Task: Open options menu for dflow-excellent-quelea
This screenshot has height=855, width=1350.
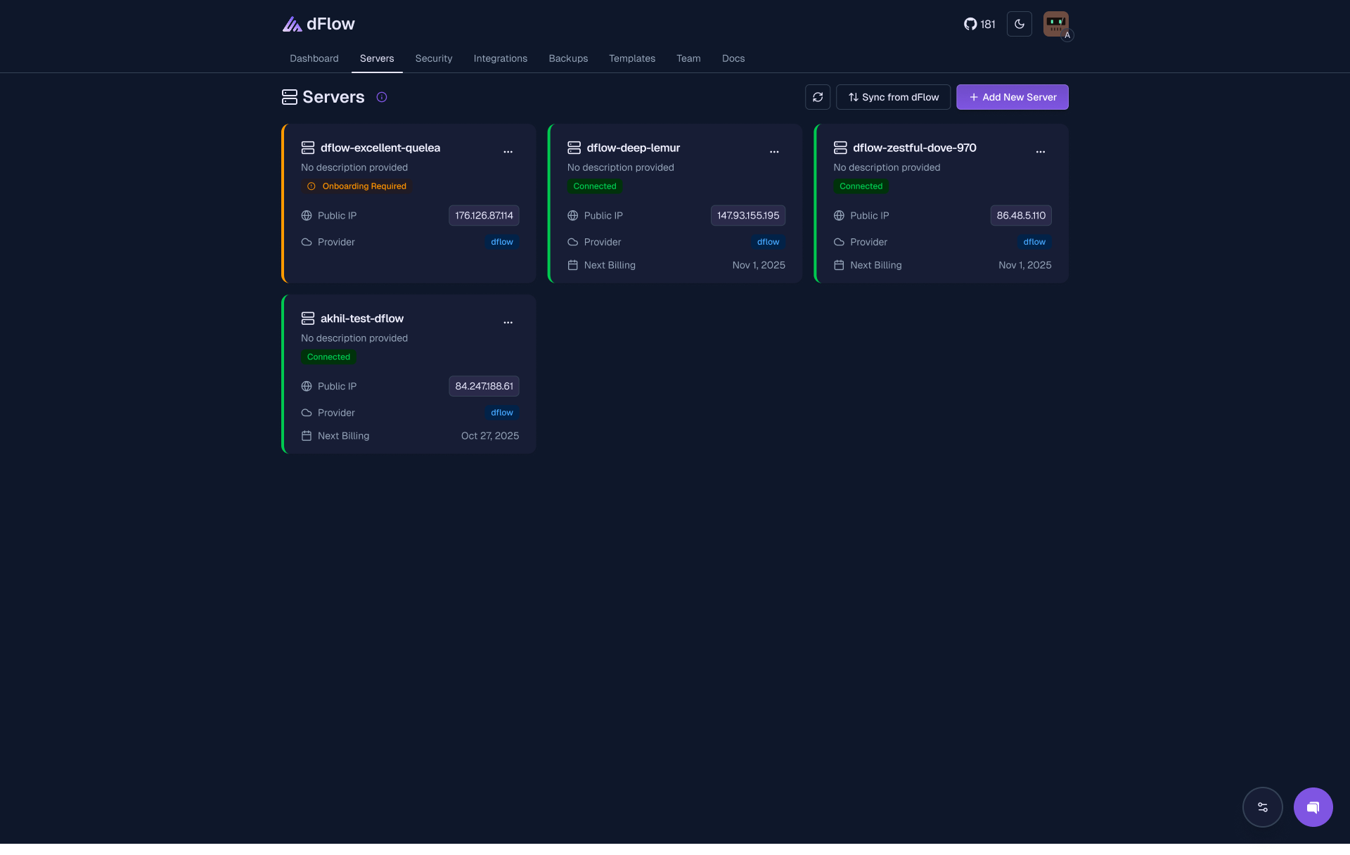Action: coord(508,151)
